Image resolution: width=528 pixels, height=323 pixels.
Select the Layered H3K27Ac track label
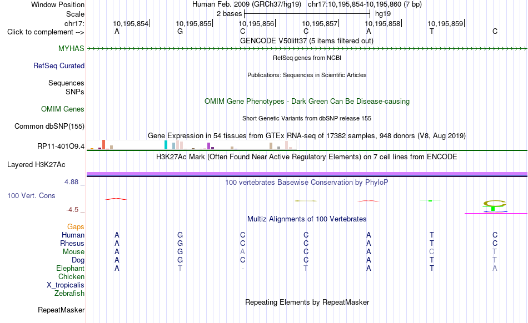coord(36,165)
